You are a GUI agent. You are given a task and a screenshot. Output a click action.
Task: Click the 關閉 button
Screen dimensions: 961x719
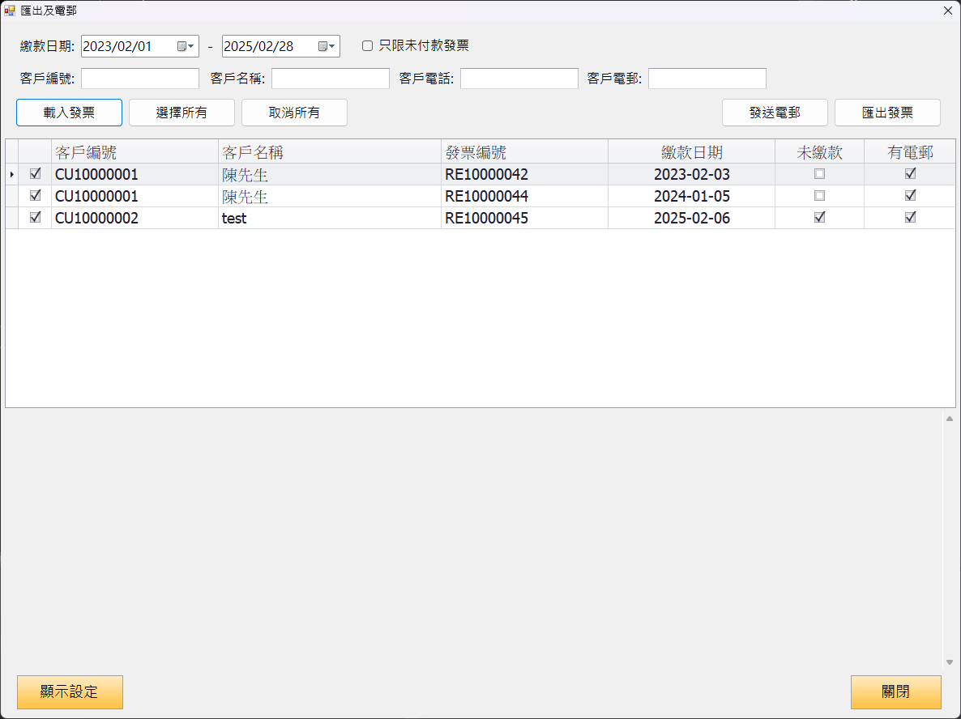click(x=895, y=692)
